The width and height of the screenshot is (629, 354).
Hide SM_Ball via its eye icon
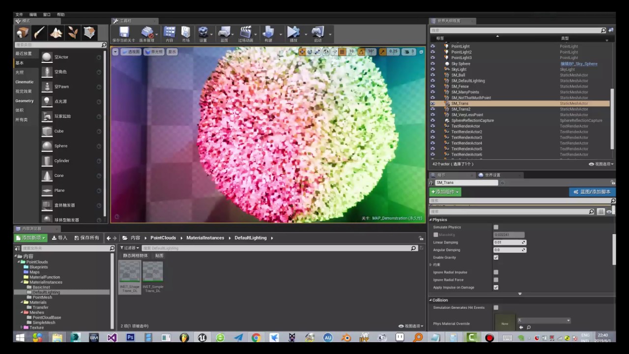coord(433,75)
